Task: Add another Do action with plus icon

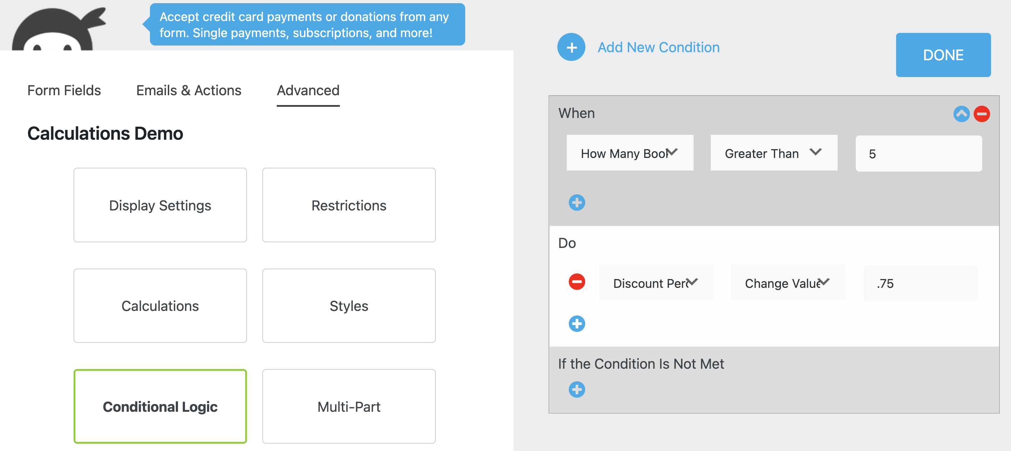Action: pos(577,324)
